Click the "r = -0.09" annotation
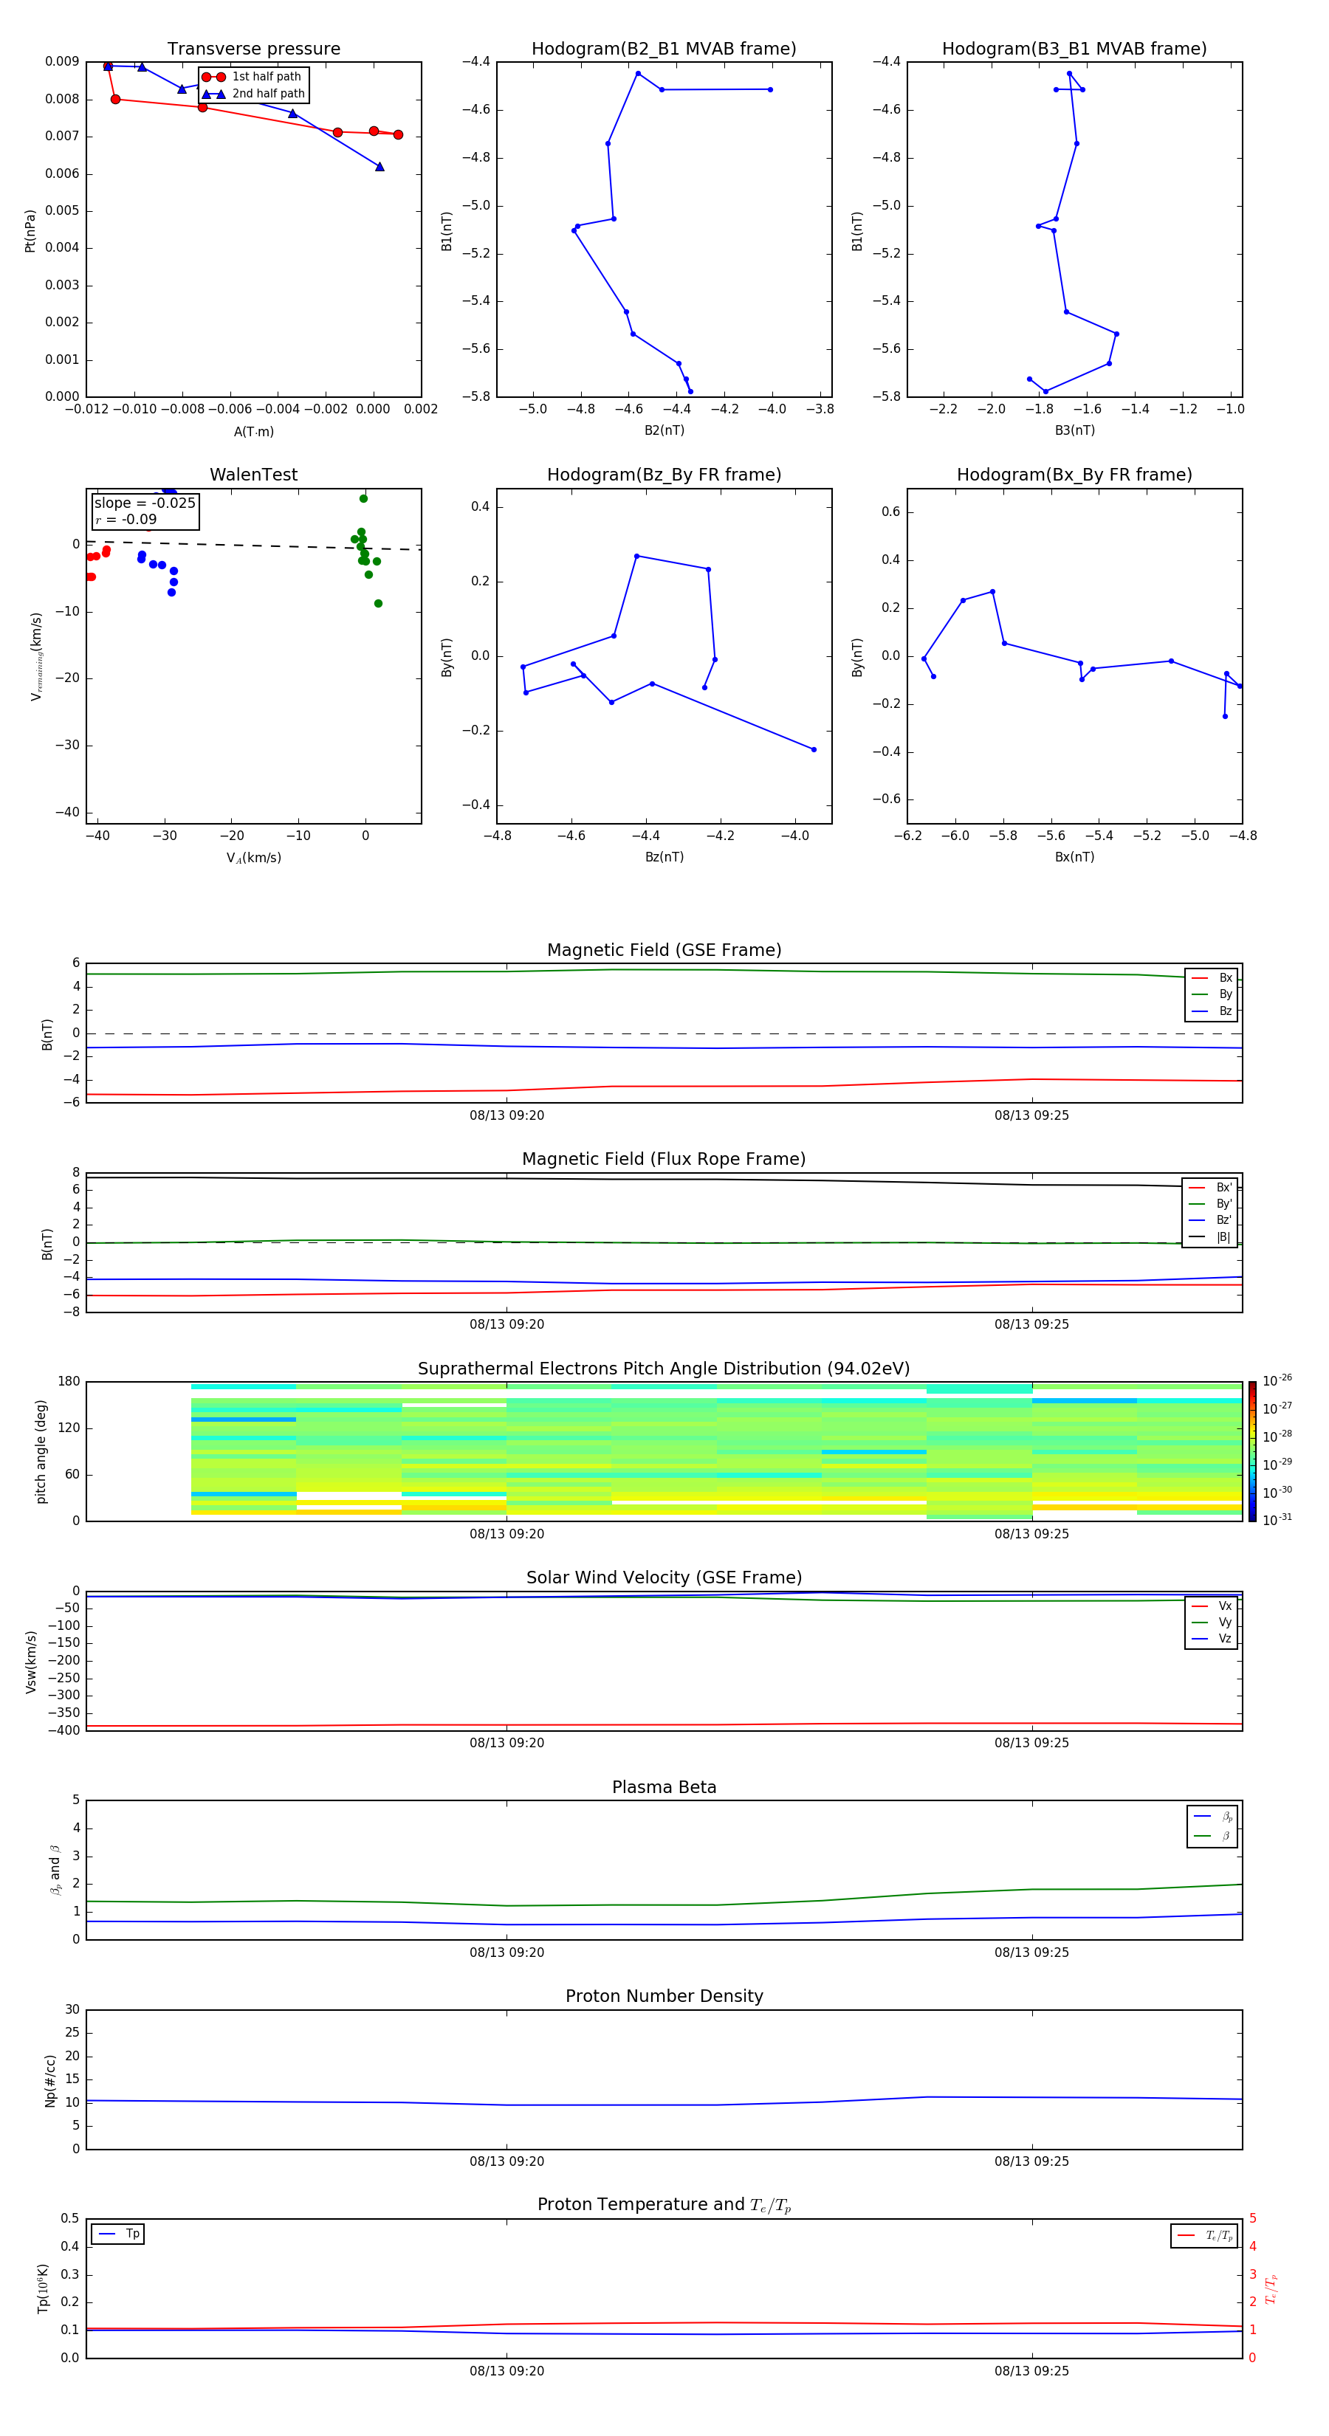This screenshot has height=2436, width=1329. tap(126, 519)
